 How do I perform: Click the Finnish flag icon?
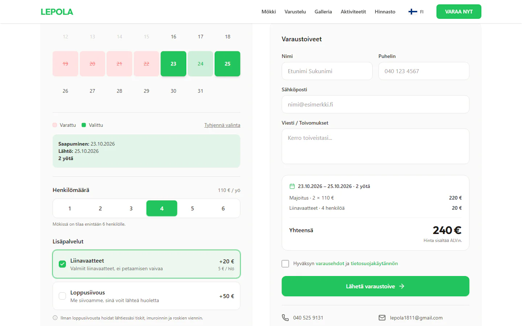pyautogui.click(x=413, y=12)
